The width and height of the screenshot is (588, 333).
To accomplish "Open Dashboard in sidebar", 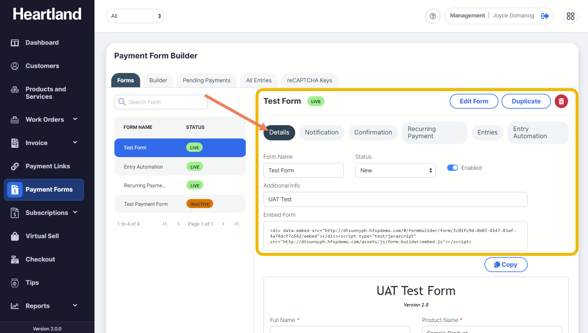I will pyautogui.click(x=42, y=43).
